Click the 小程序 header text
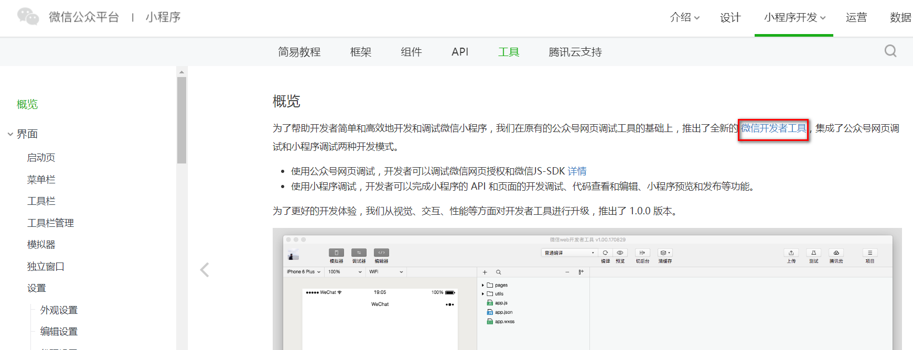 [x=163, y=17]
